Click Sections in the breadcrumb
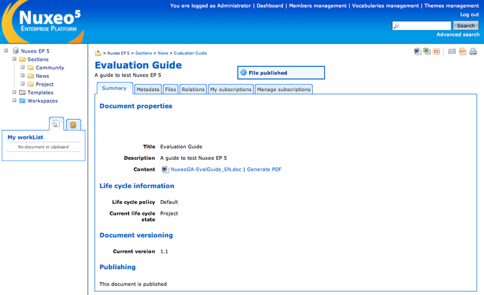The image size is (484, 295). pos(143,53)
